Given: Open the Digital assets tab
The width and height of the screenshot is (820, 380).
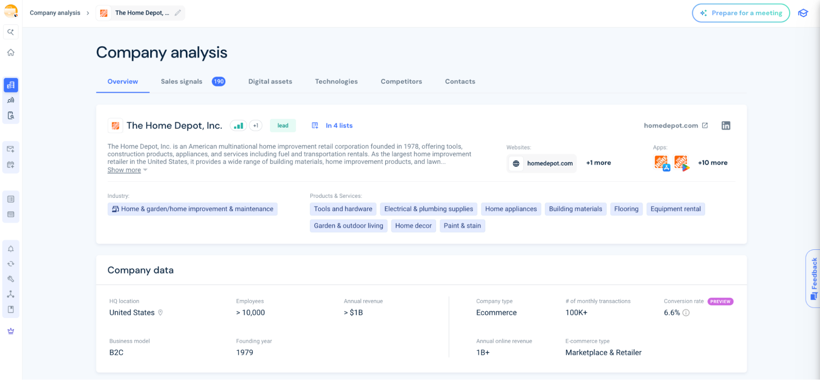Looking at the screenshot, I should (x=270, y=81).
